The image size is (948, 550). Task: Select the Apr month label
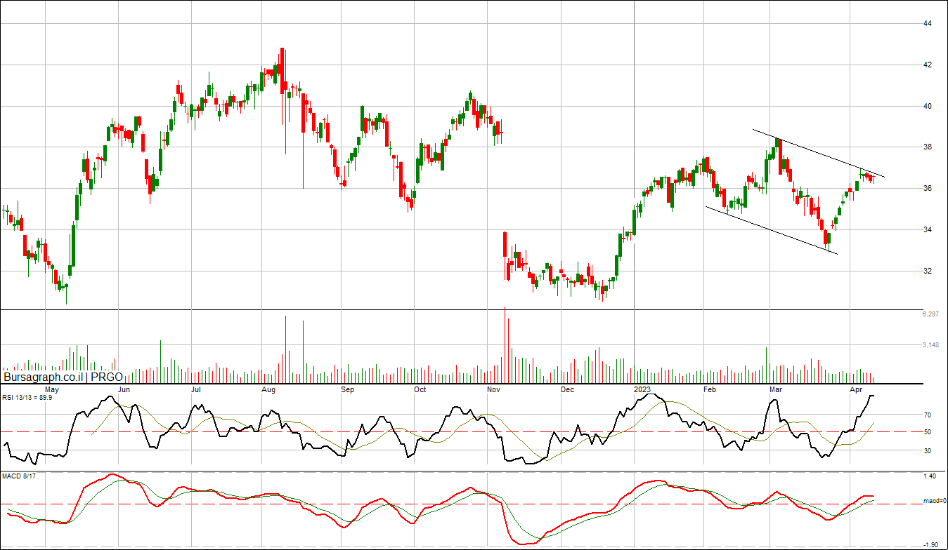857,389
